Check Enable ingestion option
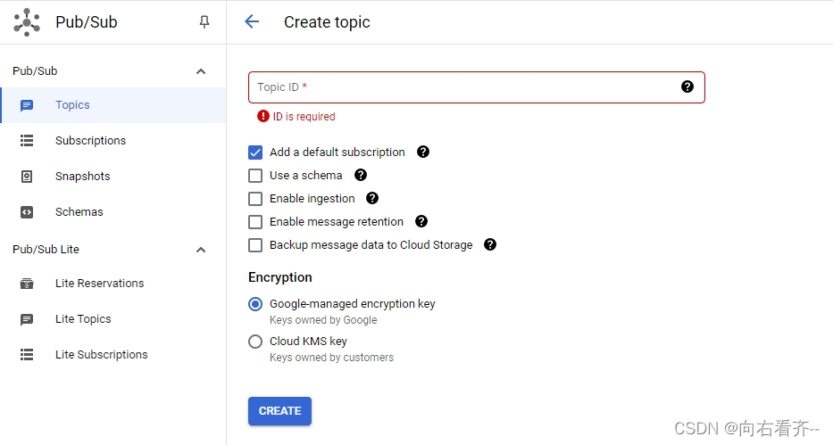Image resolution: width=833 pixels, height=445 pixels. [255, 199]
